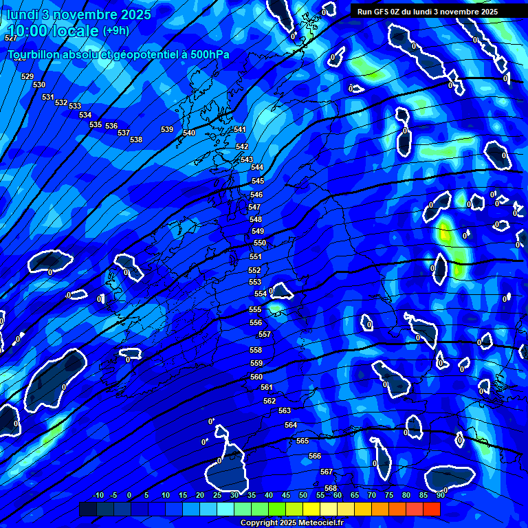
Task: Select the darkest navy swatch at -10
Action: 88,509
